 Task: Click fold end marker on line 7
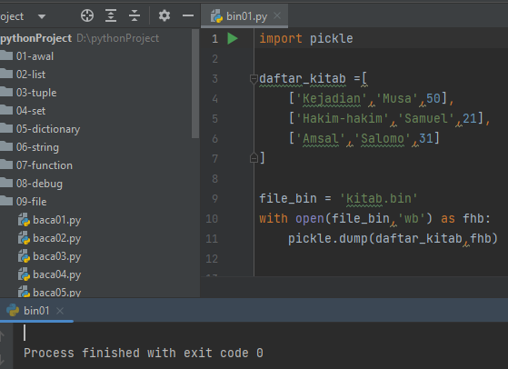(x=254, y=158)
